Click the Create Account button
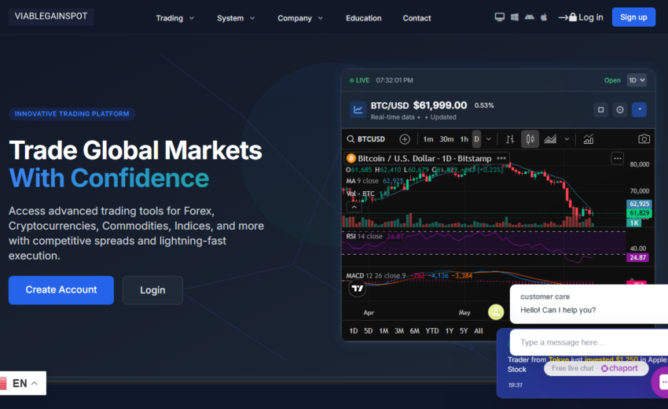Viewport: 668px width, 409px height. (61, 290)
